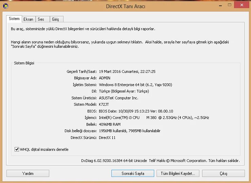Click the Intel(R) Core(TM) i3 CPU value
The width and height of the screenshot is (251, 183).
point(154,118)
